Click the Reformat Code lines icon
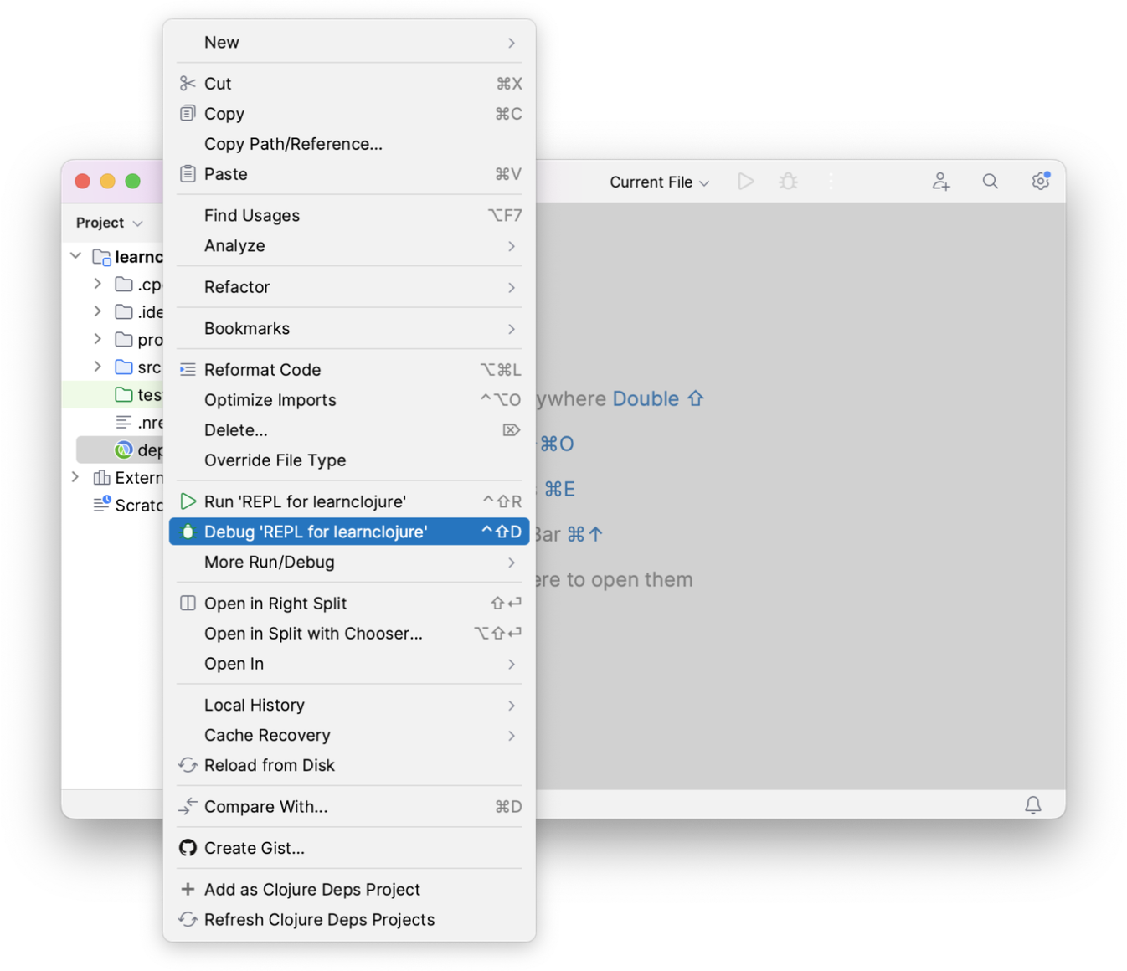This screenshot has height=971, width=1127. click(x=188, y=370)
